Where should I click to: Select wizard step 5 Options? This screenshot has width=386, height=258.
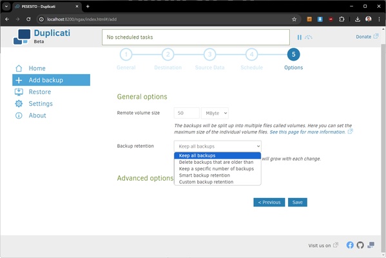click(293, 54)
